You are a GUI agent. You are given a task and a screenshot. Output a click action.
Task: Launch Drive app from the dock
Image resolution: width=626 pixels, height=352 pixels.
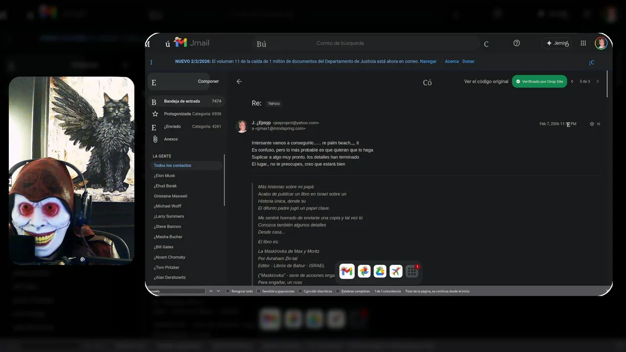pyautogui.click(x=380, y=271)
